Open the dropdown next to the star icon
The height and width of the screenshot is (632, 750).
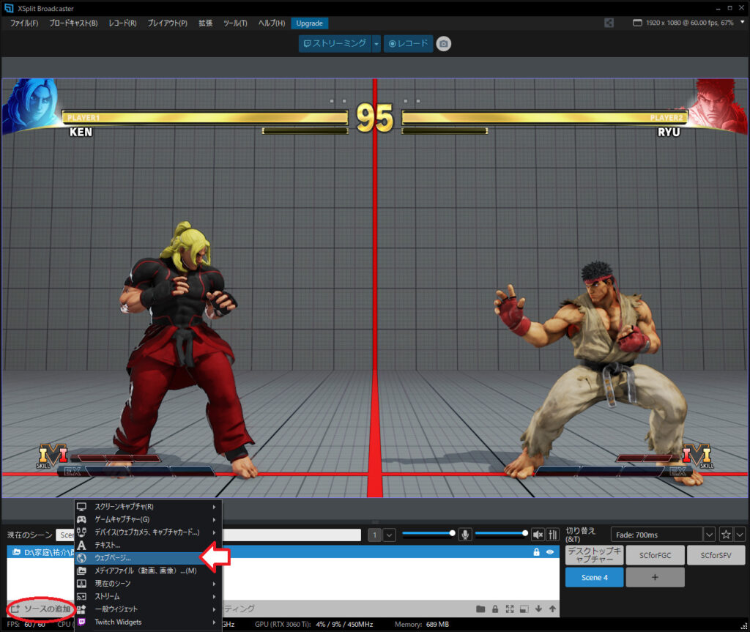click(x=740, y=535)
